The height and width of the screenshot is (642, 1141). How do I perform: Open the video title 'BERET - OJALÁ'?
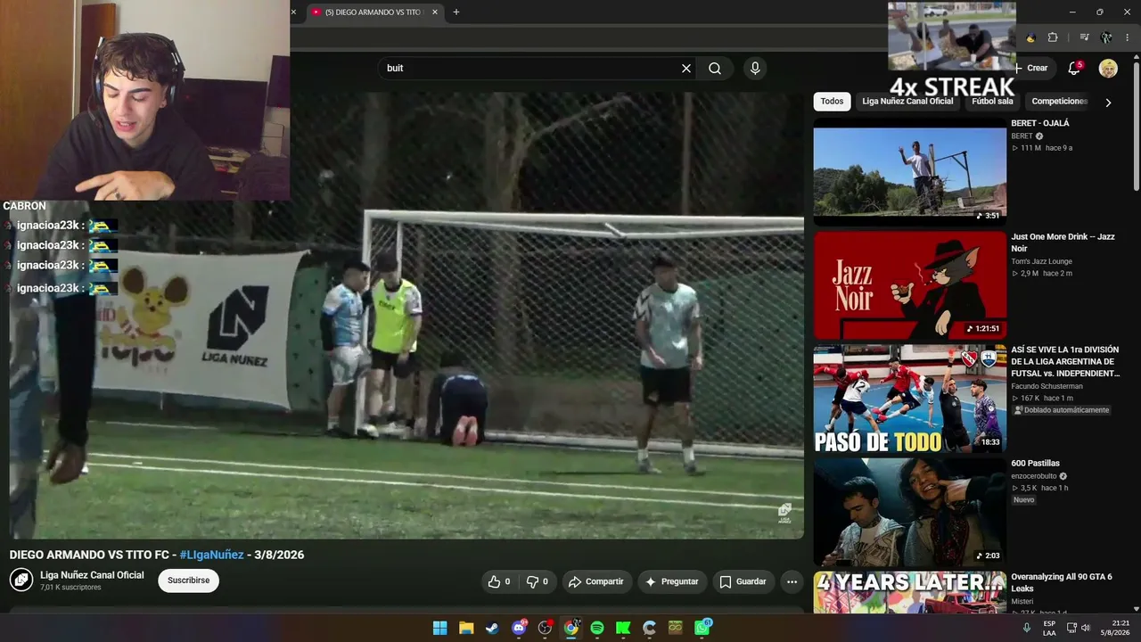coord(1040,123)
